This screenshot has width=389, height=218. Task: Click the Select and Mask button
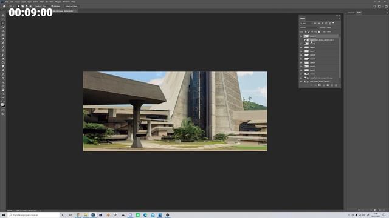click(71, 7)
